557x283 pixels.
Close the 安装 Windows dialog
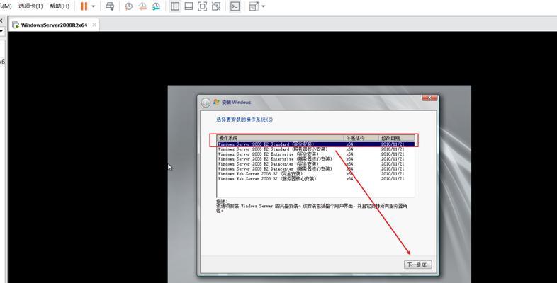429,98
